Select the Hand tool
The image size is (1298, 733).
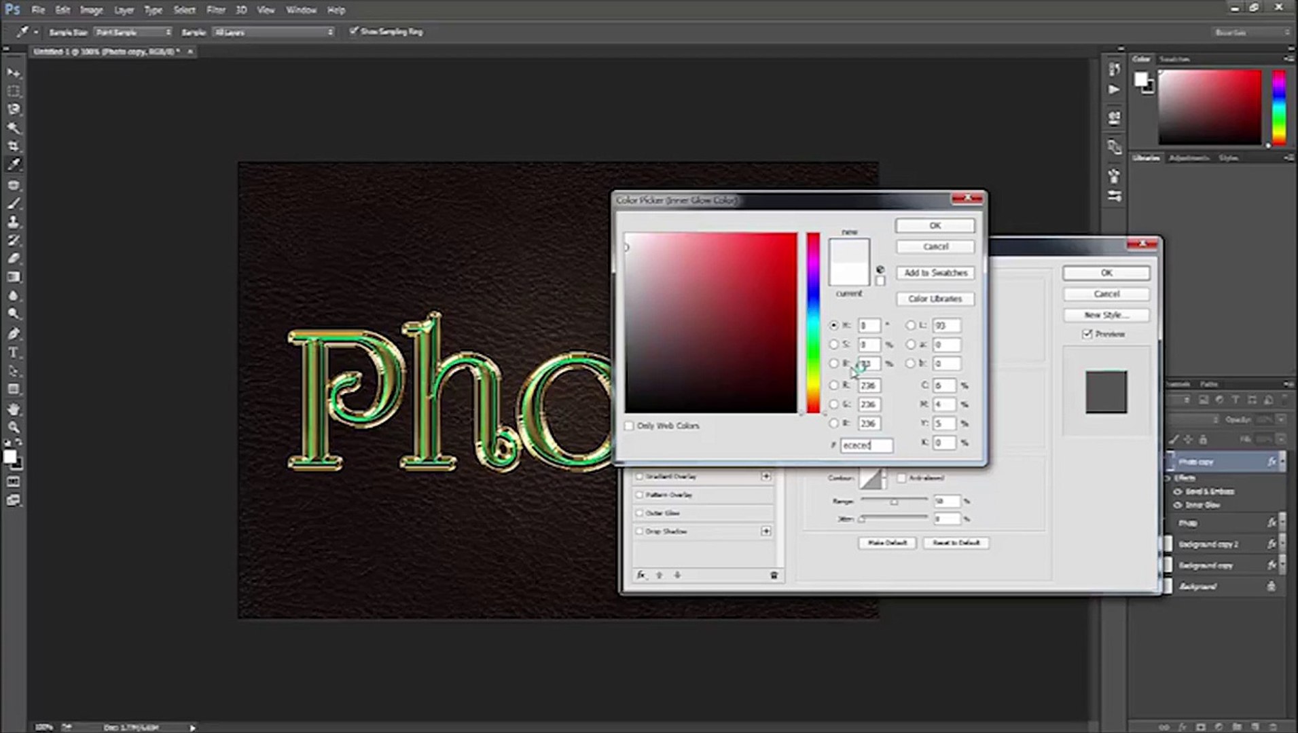click(14, 409)
